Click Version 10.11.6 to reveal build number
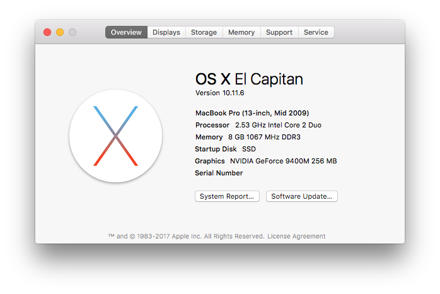The height and width of the screenshot is (294, 440). coord(219,93)
